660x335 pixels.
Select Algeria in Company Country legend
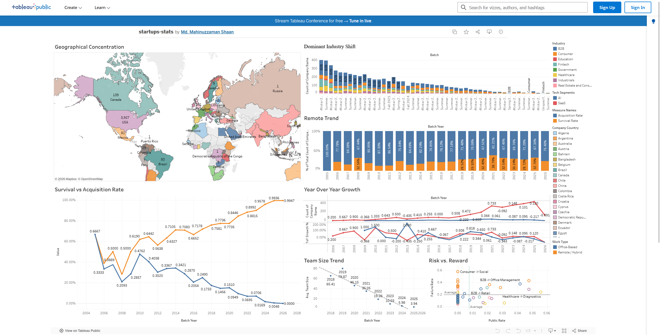[561, 133]
